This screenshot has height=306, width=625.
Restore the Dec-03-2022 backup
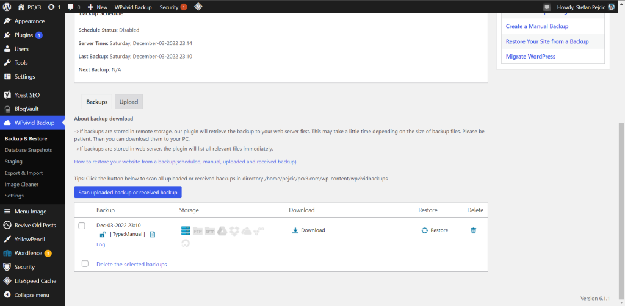435,230
